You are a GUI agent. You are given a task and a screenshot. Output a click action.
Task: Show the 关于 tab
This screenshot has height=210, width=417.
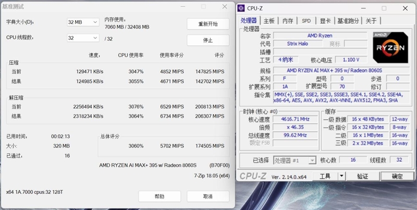371,21
